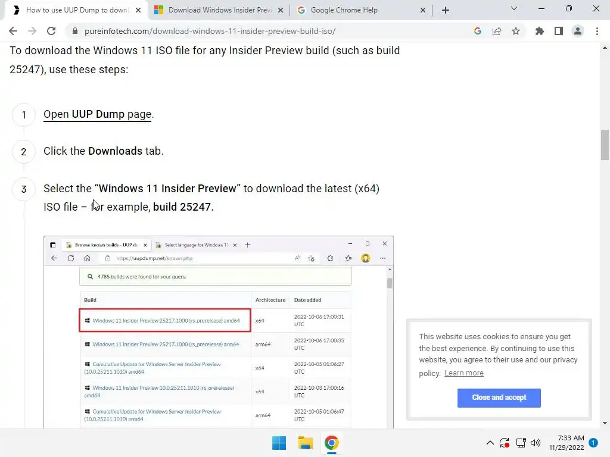Click the Google icon in address bar
Image resolution: width=610 pixels, height=457 pixels.
tap(478, 31)
